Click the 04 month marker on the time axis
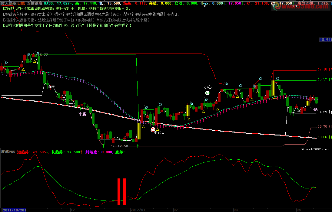This screenshot has height=212, width=332. (x=298, y=210)
